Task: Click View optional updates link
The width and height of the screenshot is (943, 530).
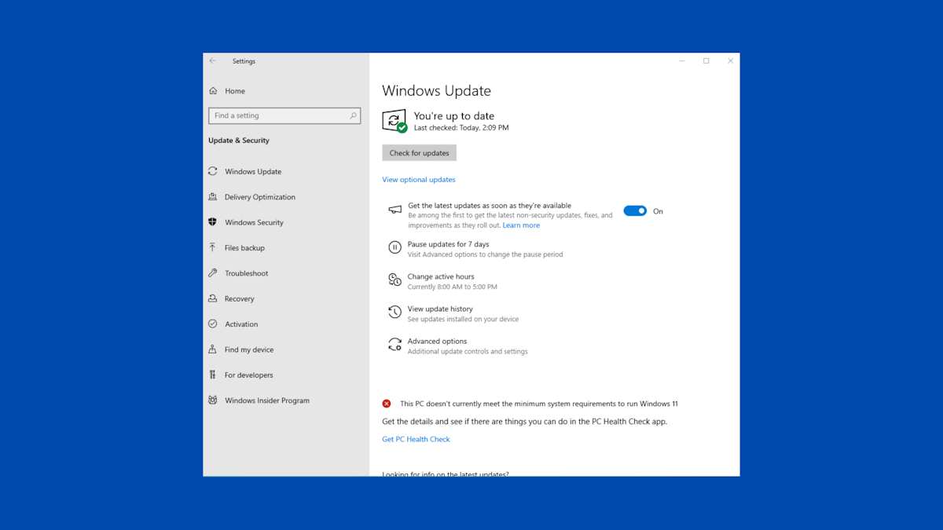Action: [x=418, y=179]
